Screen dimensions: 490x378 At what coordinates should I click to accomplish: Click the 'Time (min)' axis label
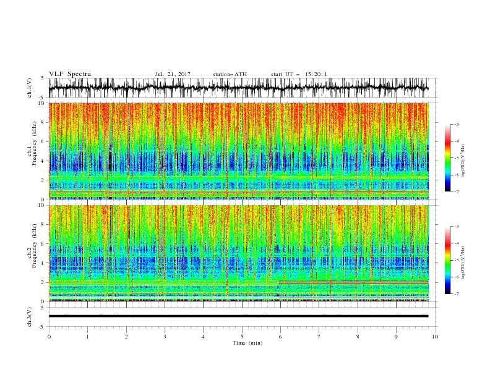click(247, 343)
